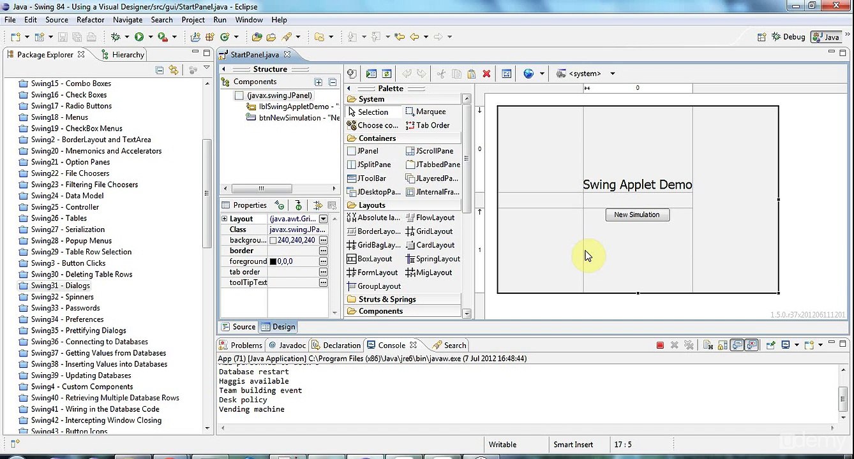Image resolution: width=854 pixels, height=459 pixels.
Task: Select Swing31 - Dialogs project
Action: point(61,286)
